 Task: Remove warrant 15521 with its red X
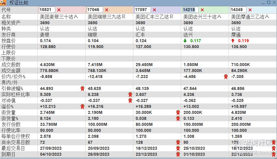click(59, 10)
